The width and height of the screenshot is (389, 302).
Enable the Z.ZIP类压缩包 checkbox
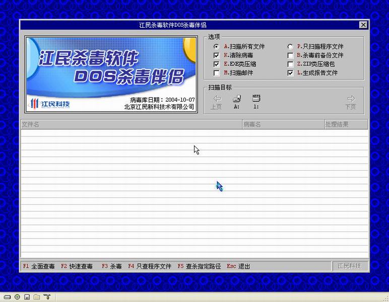click(290, 64)
